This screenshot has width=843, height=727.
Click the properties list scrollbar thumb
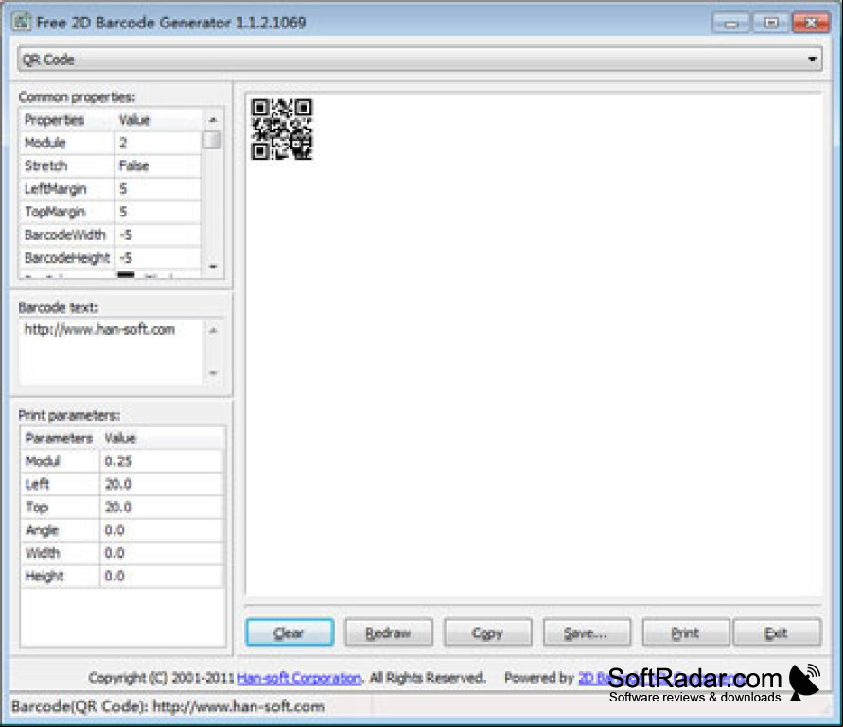(x=212, y=140)
